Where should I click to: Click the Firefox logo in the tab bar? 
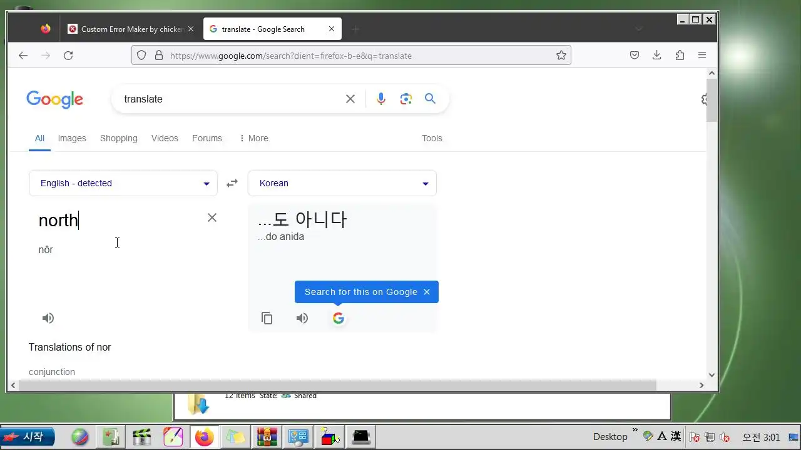pos(45,29)
